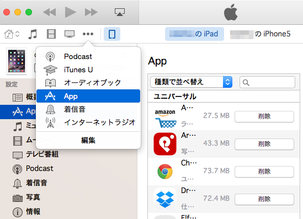This screenshot has height=219, width=303.
Task: Click the Podcast icon in the sidebar
Action: (18, 169)
